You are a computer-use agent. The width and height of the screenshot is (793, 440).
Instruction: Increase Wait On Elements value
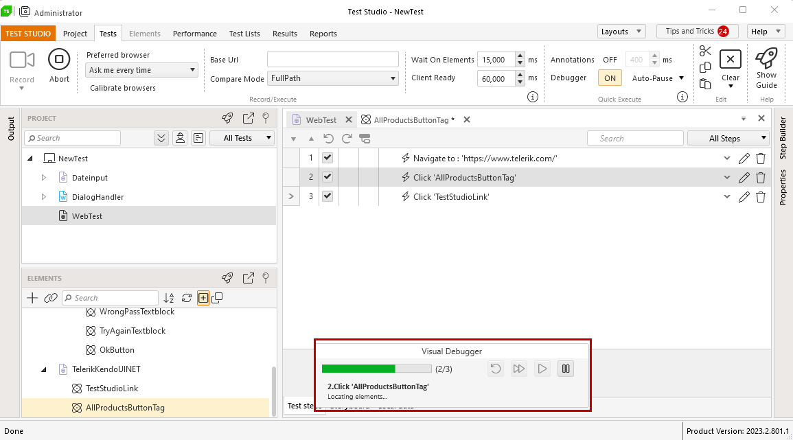[520, 56]
